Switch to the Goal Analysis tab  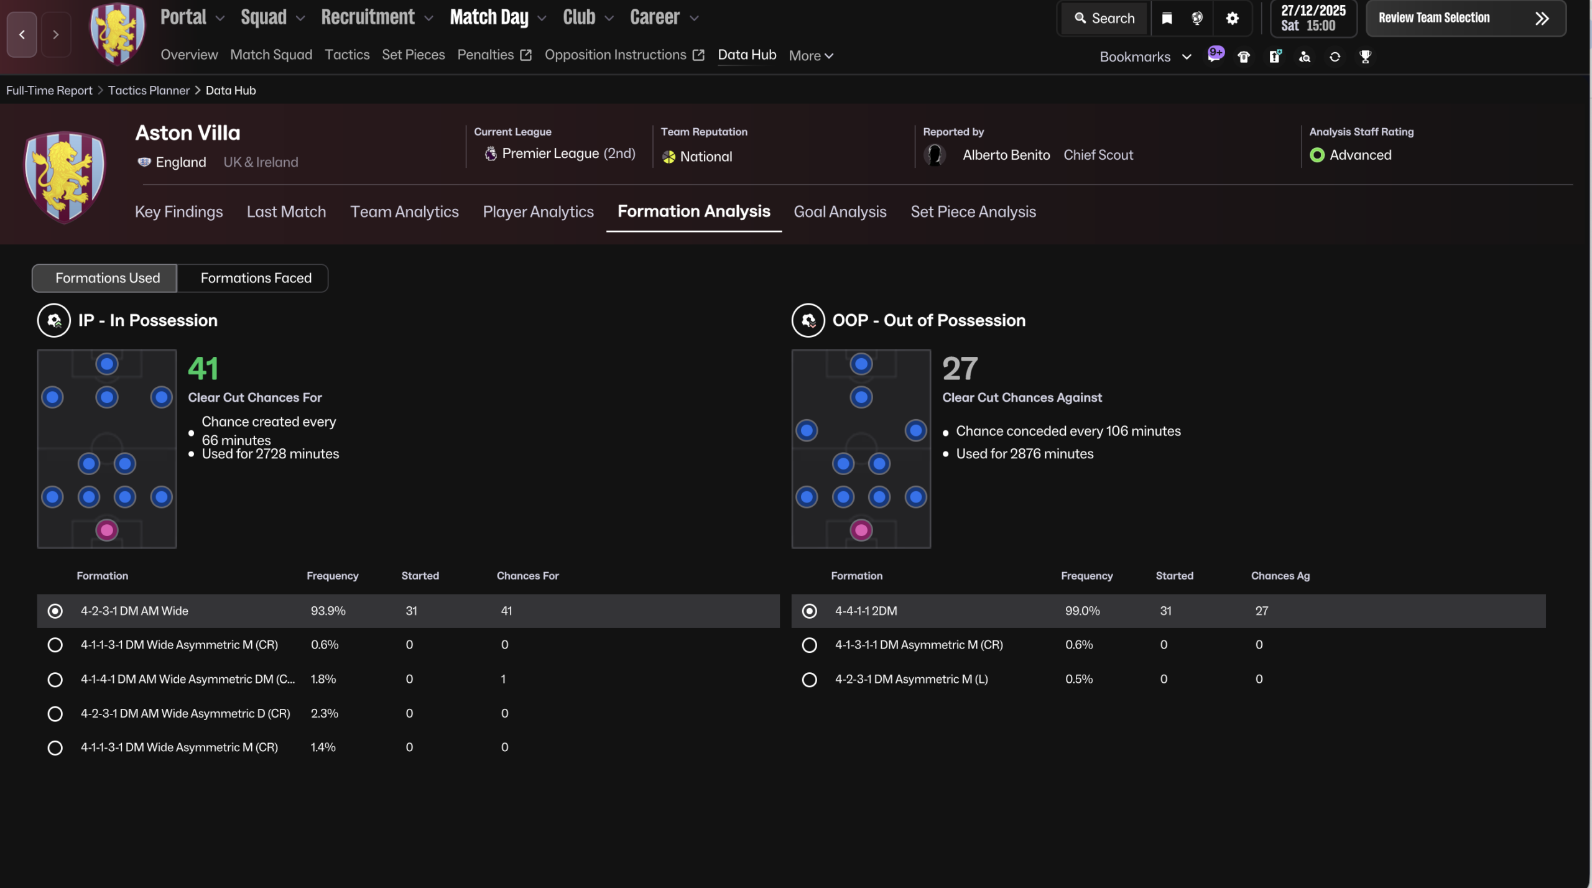(840, 212)
